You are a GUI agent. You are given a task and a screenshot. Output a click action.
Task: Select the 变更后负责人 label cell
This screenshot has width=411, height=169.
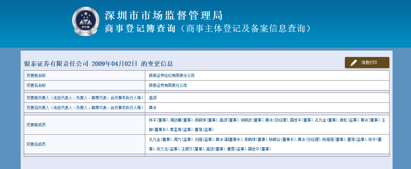click(85, 108)
